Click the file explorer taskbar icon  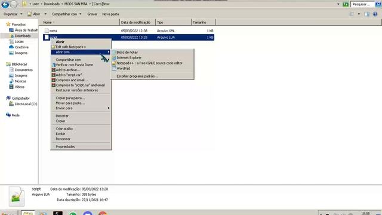coord(28,213)
